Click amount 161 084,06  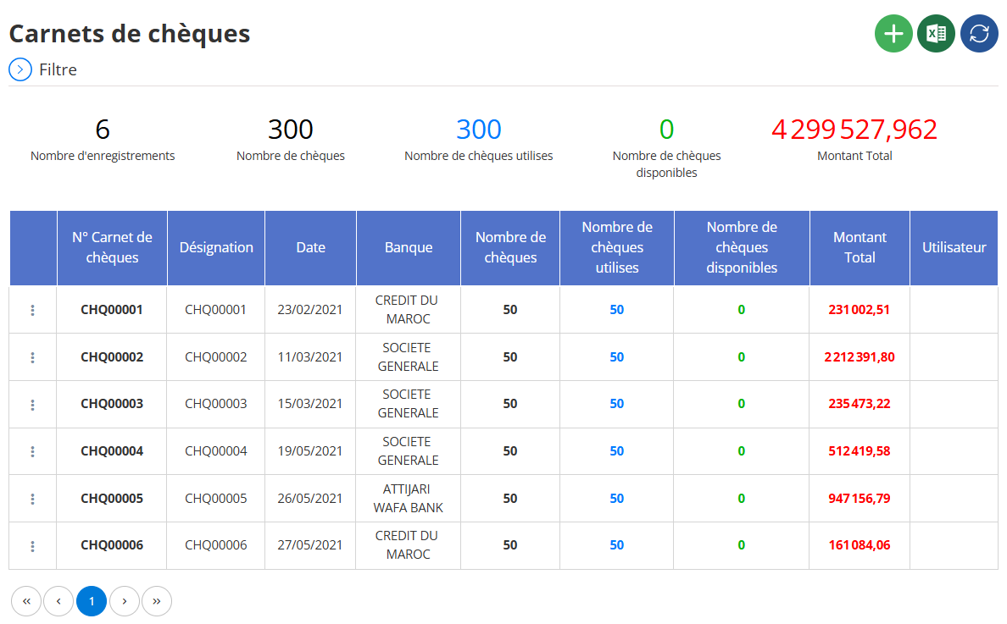pyautogui.click(x=860, y=545)
